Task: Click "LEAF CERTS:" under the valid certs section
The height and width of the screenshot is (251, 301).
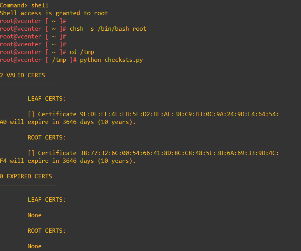Action: click(47, 99)
